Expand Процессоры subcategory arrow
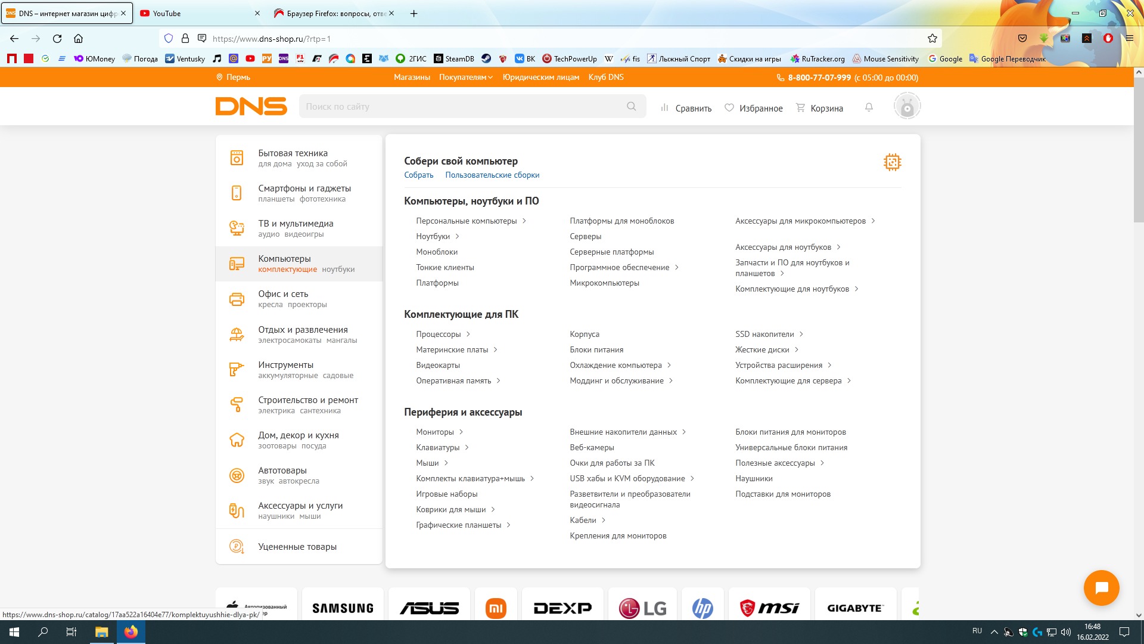 468,335
